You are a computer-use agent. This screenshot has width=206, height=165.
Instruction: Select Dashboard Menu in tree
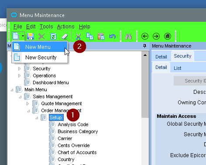(x=51, y=82)
